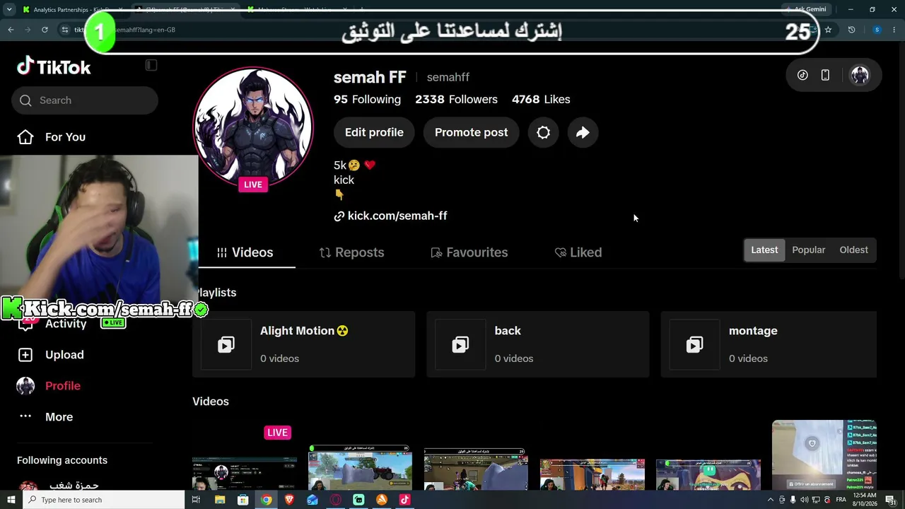The width and height of the screenshot is (905, 509).
Task: Open the TikTok coins icon in header
Action: click(x=802, y=75)
